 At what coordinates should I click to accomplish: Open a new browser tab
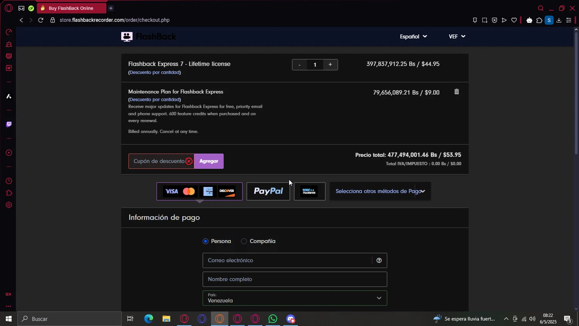[111, 8]
